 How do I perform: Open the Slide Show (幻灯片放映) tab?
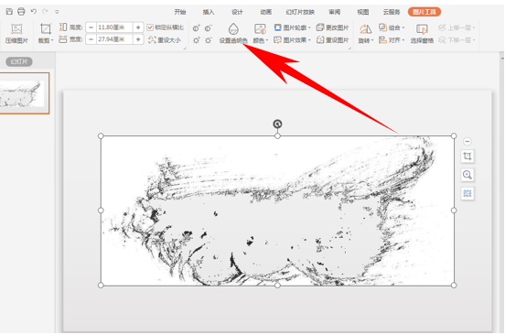pos(300,12)
